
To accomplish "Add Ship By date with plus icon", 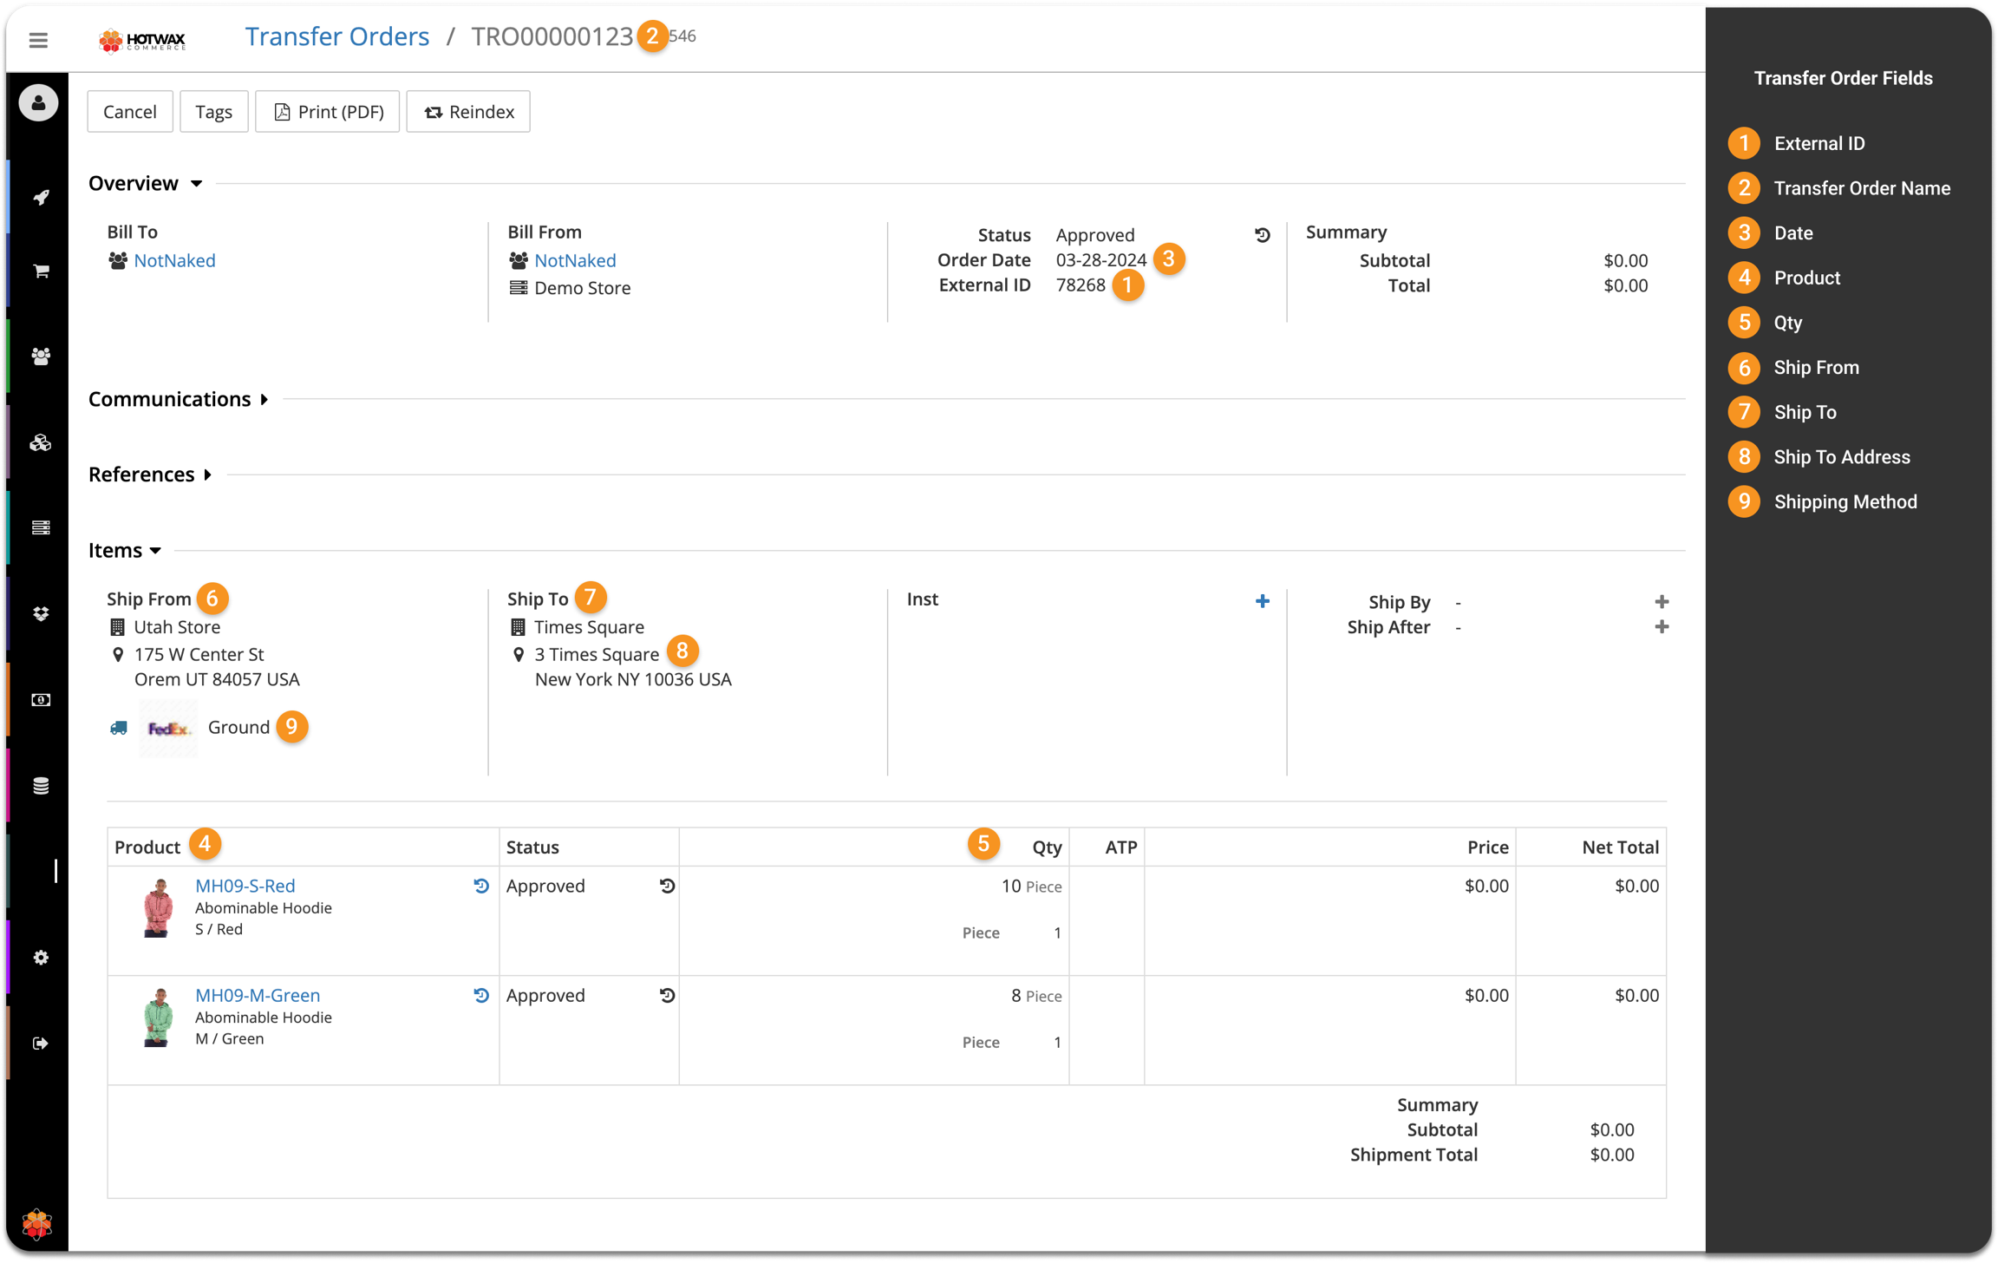I will click(x=1661, y=602).
